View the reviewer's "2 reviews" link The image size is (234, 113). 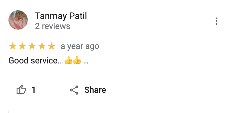[x=52, y=26]
